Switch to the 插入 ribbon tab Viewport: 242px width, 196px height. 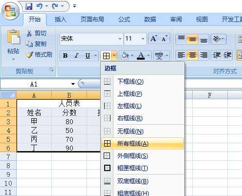61,20
